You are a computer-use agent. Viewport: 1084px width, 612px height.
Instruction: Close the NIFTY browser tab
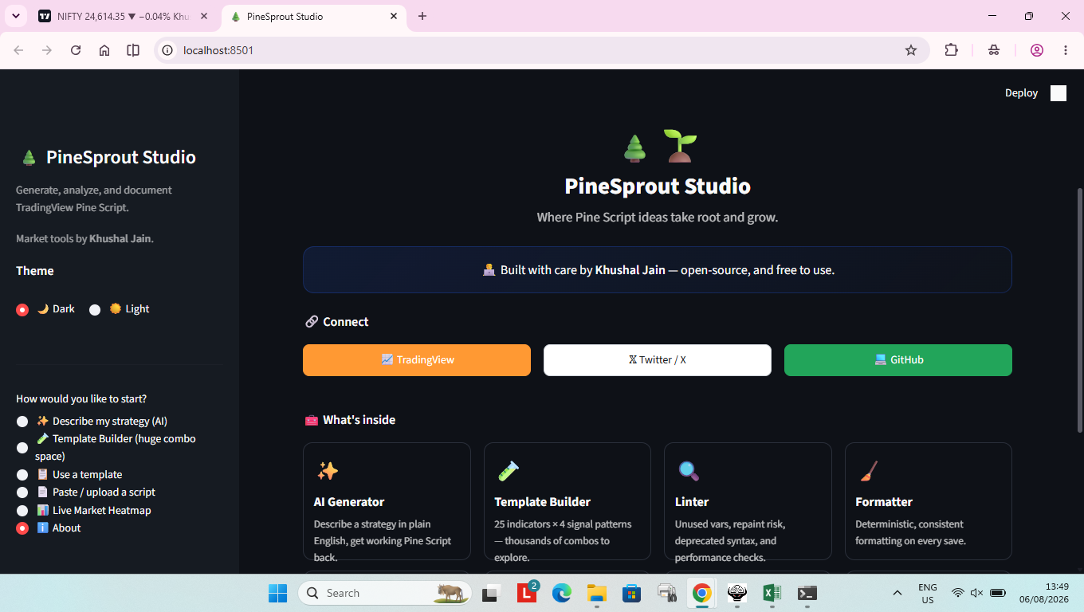tap(205, 16)
